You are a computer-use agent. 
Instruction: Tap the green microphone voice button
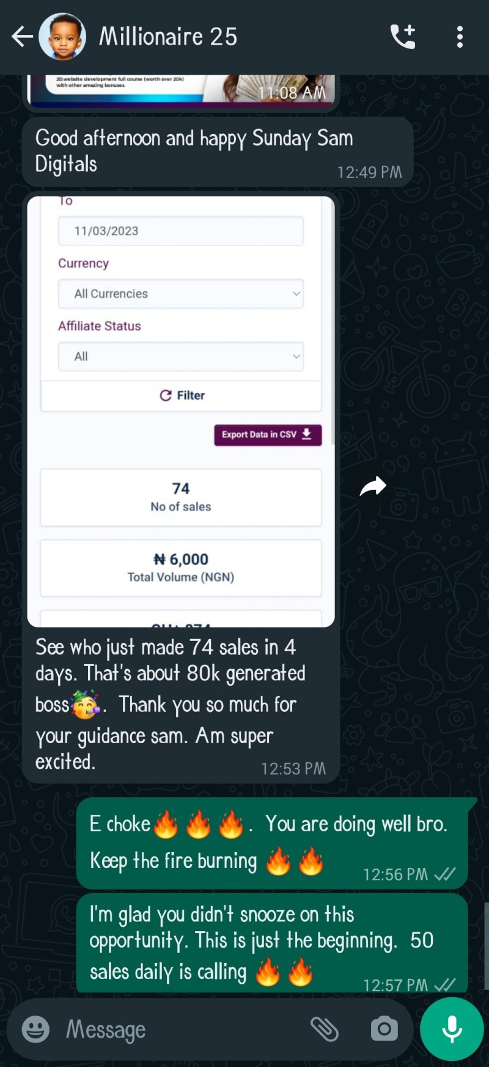pos(452,1029)
